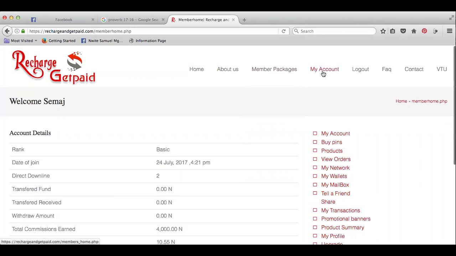
Task: Open View Orders in the sidebar
Action: [336, 159]
